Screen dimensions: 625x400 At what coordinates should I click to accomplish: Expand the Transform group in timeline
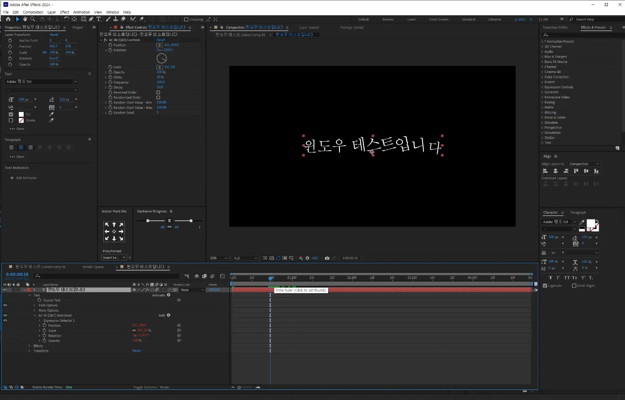click(x=29, y=351)
